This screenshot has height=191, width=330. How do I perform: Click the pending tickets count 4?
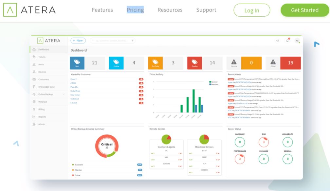[x=134, y=63]
